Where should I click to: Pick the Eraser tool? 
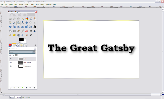(27, 31)
